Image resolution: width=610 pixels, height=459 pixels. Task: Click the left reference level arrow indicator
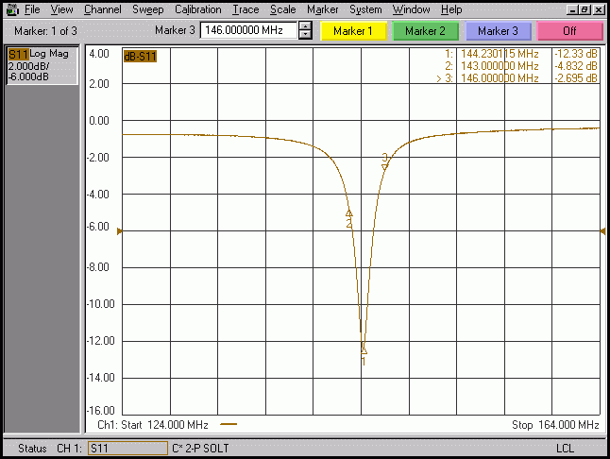point(120,231)
